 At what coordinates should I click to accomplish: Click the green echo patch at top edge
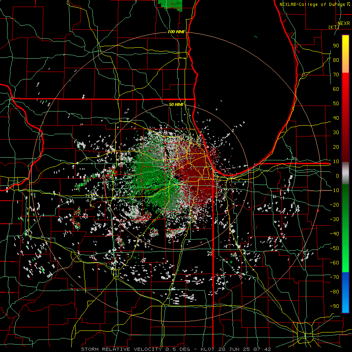(x=170, y=4)
